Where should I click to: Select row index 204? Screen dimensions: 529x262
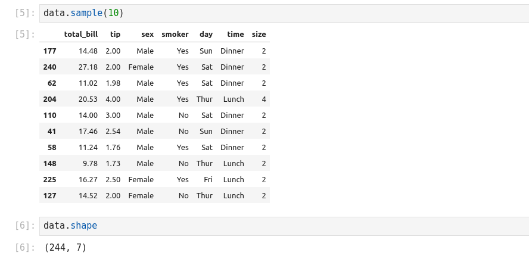(49, 99)
